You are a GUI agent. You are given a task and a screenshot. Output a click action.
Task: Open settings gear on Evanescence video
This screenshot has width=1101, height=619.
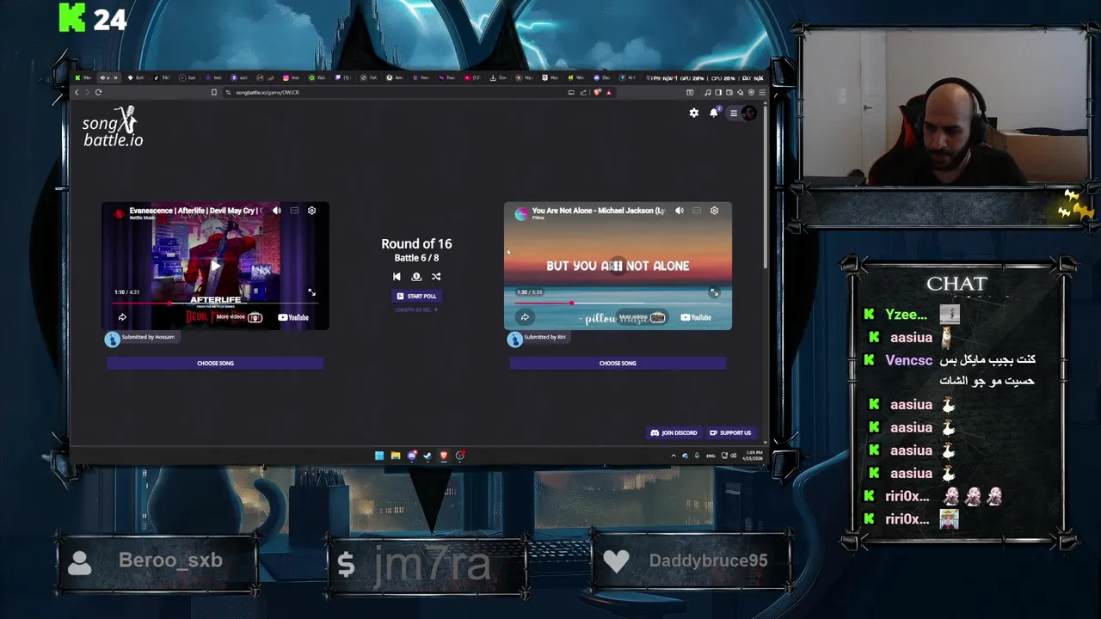click(x=312, y=211)
